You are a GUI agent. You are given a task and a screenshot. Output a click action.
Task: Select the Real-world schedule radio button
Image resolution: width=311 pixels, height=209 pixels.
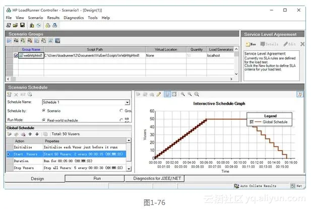(x=44, y=120)
